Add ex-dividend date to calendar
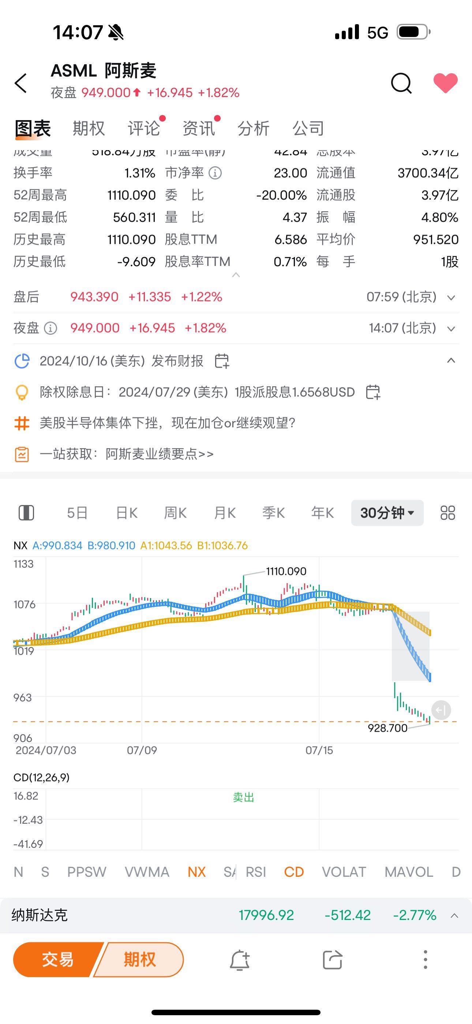The width and height of the screenshot is (472, 1024). [x=373, y=392]
